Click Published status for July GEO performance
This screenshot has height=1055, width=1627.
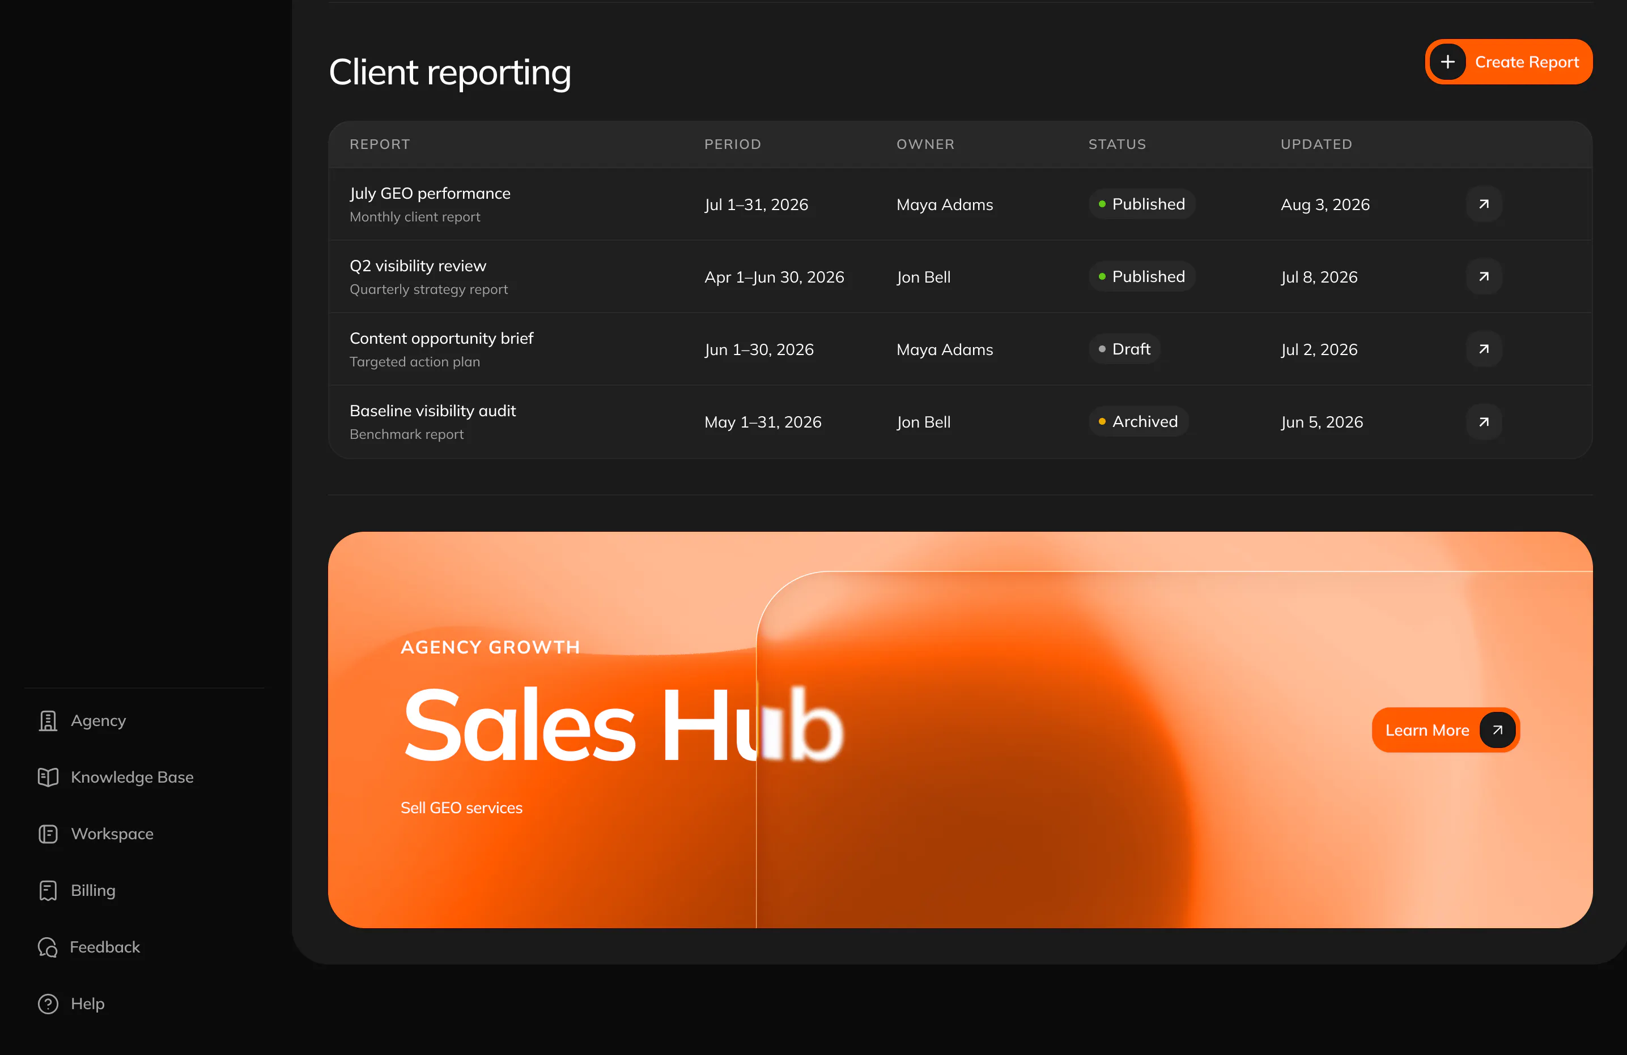1142,204
